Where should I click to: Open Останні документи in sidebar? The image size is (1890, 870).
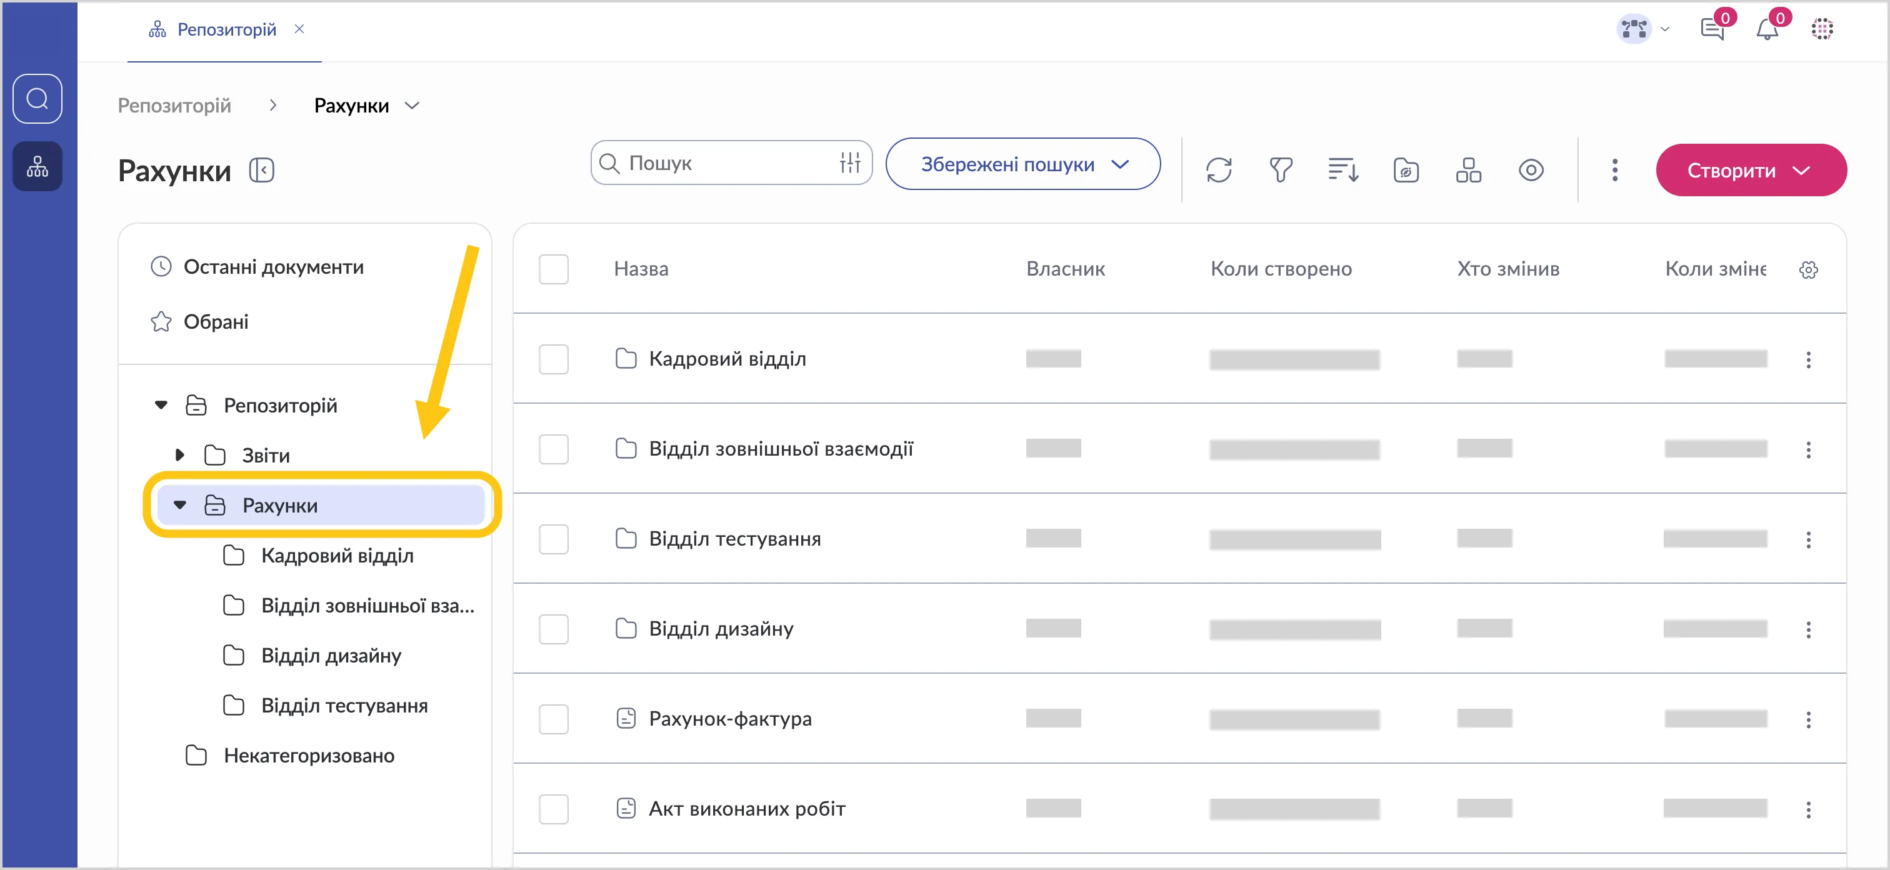point(273,267)
